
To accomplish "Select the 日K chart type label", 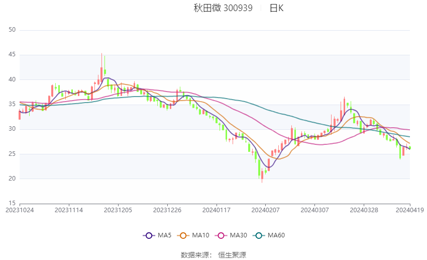I will click(x=276, y=8).
